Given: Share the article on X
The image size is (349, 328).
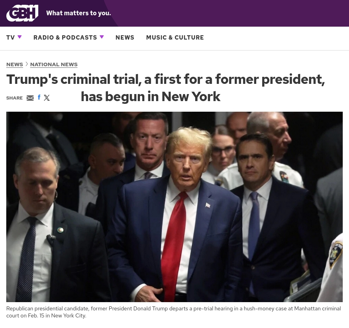Looking at the screenshot, I should click(47, 98).
